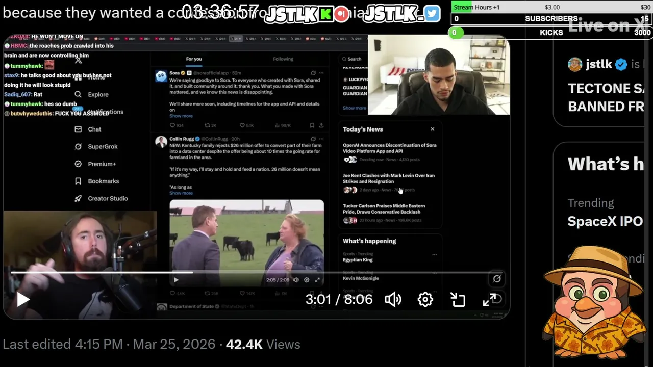The image size is (653, 367).
Task: Click the 42.4K Views count
Action: tap(263, 345)
